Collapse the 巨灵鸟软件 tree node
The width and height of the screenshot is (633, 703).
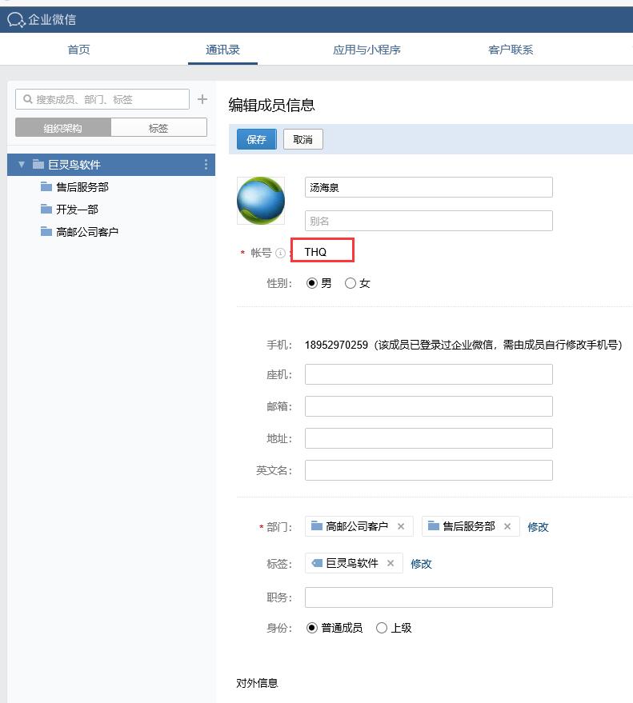click(22, 165)
